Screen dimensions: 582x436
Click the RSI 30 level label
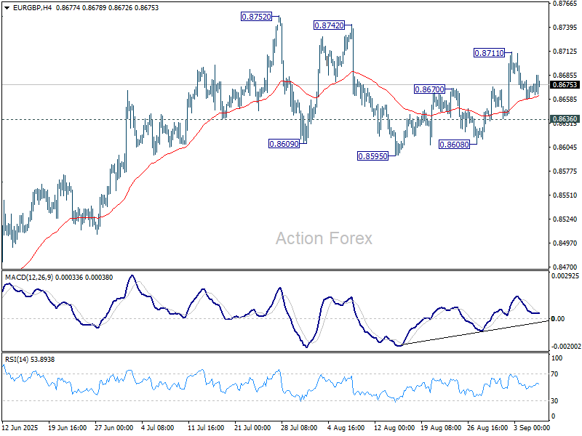tap(554, 401)
